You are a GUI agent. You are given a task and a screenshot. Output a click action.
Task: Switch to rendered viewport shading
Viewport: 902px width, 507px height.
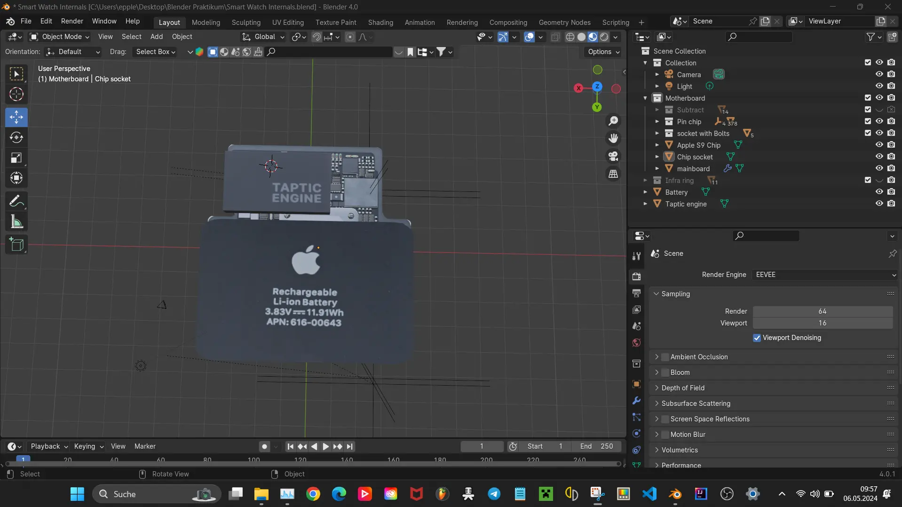(x=604, y=37)
